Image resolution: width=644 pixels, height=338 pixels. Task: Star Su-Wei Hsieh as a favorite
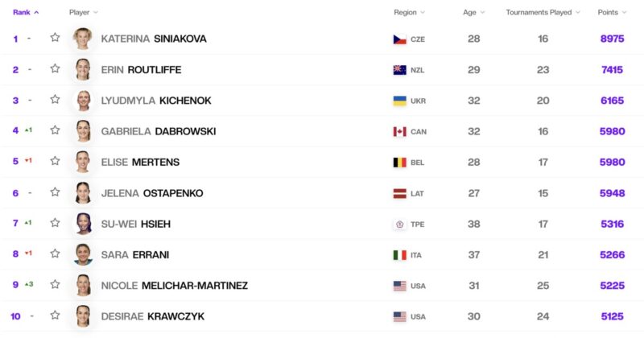tap(55, 223)
